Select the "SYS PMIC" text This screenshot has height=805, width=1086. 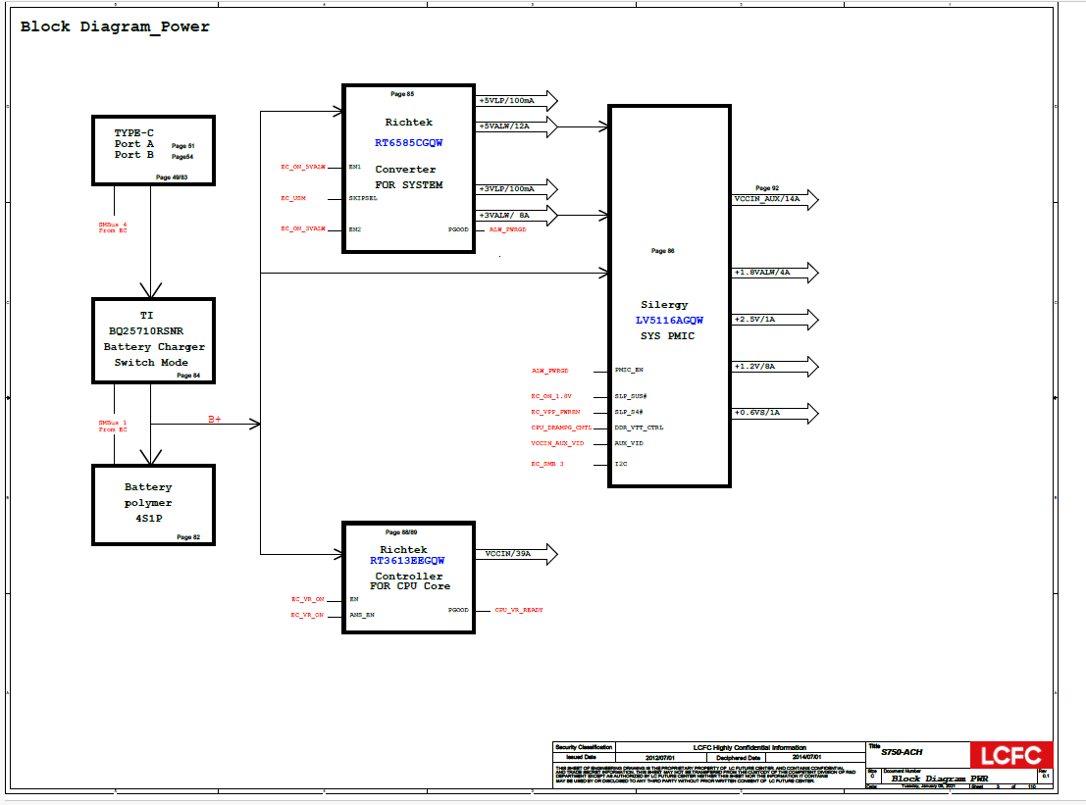point(668,336)
